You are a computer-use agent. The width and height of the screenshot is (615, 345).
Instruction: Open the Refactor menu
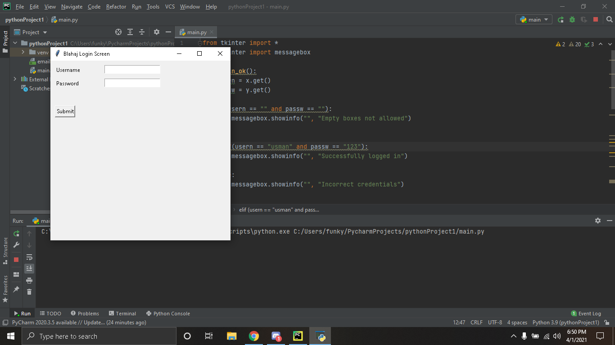116,7
